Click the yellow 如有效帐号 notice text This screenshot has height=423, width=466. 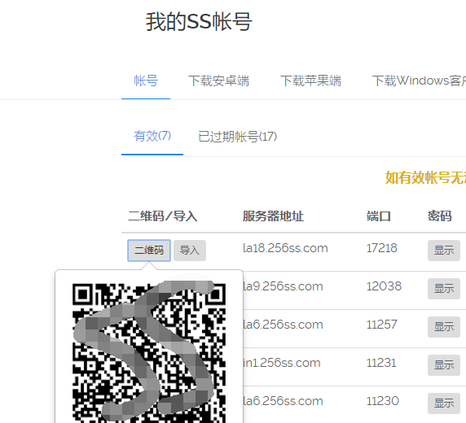tap(425, 178)
